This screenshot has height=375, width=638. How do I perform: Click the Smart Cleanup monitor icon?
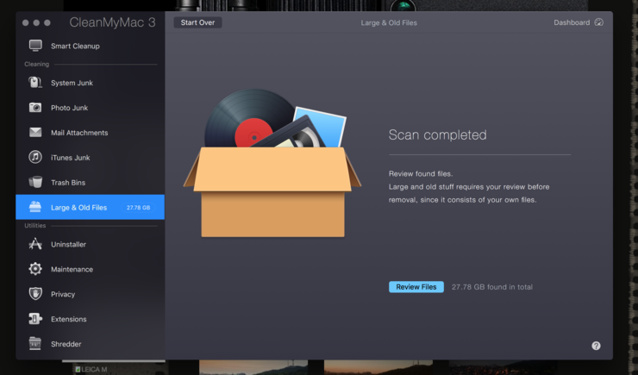[35, 46]
